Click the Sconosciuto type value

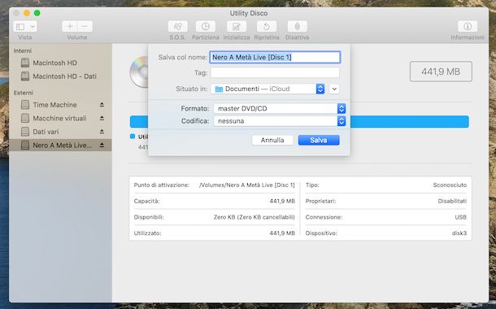tap(450, 185)
